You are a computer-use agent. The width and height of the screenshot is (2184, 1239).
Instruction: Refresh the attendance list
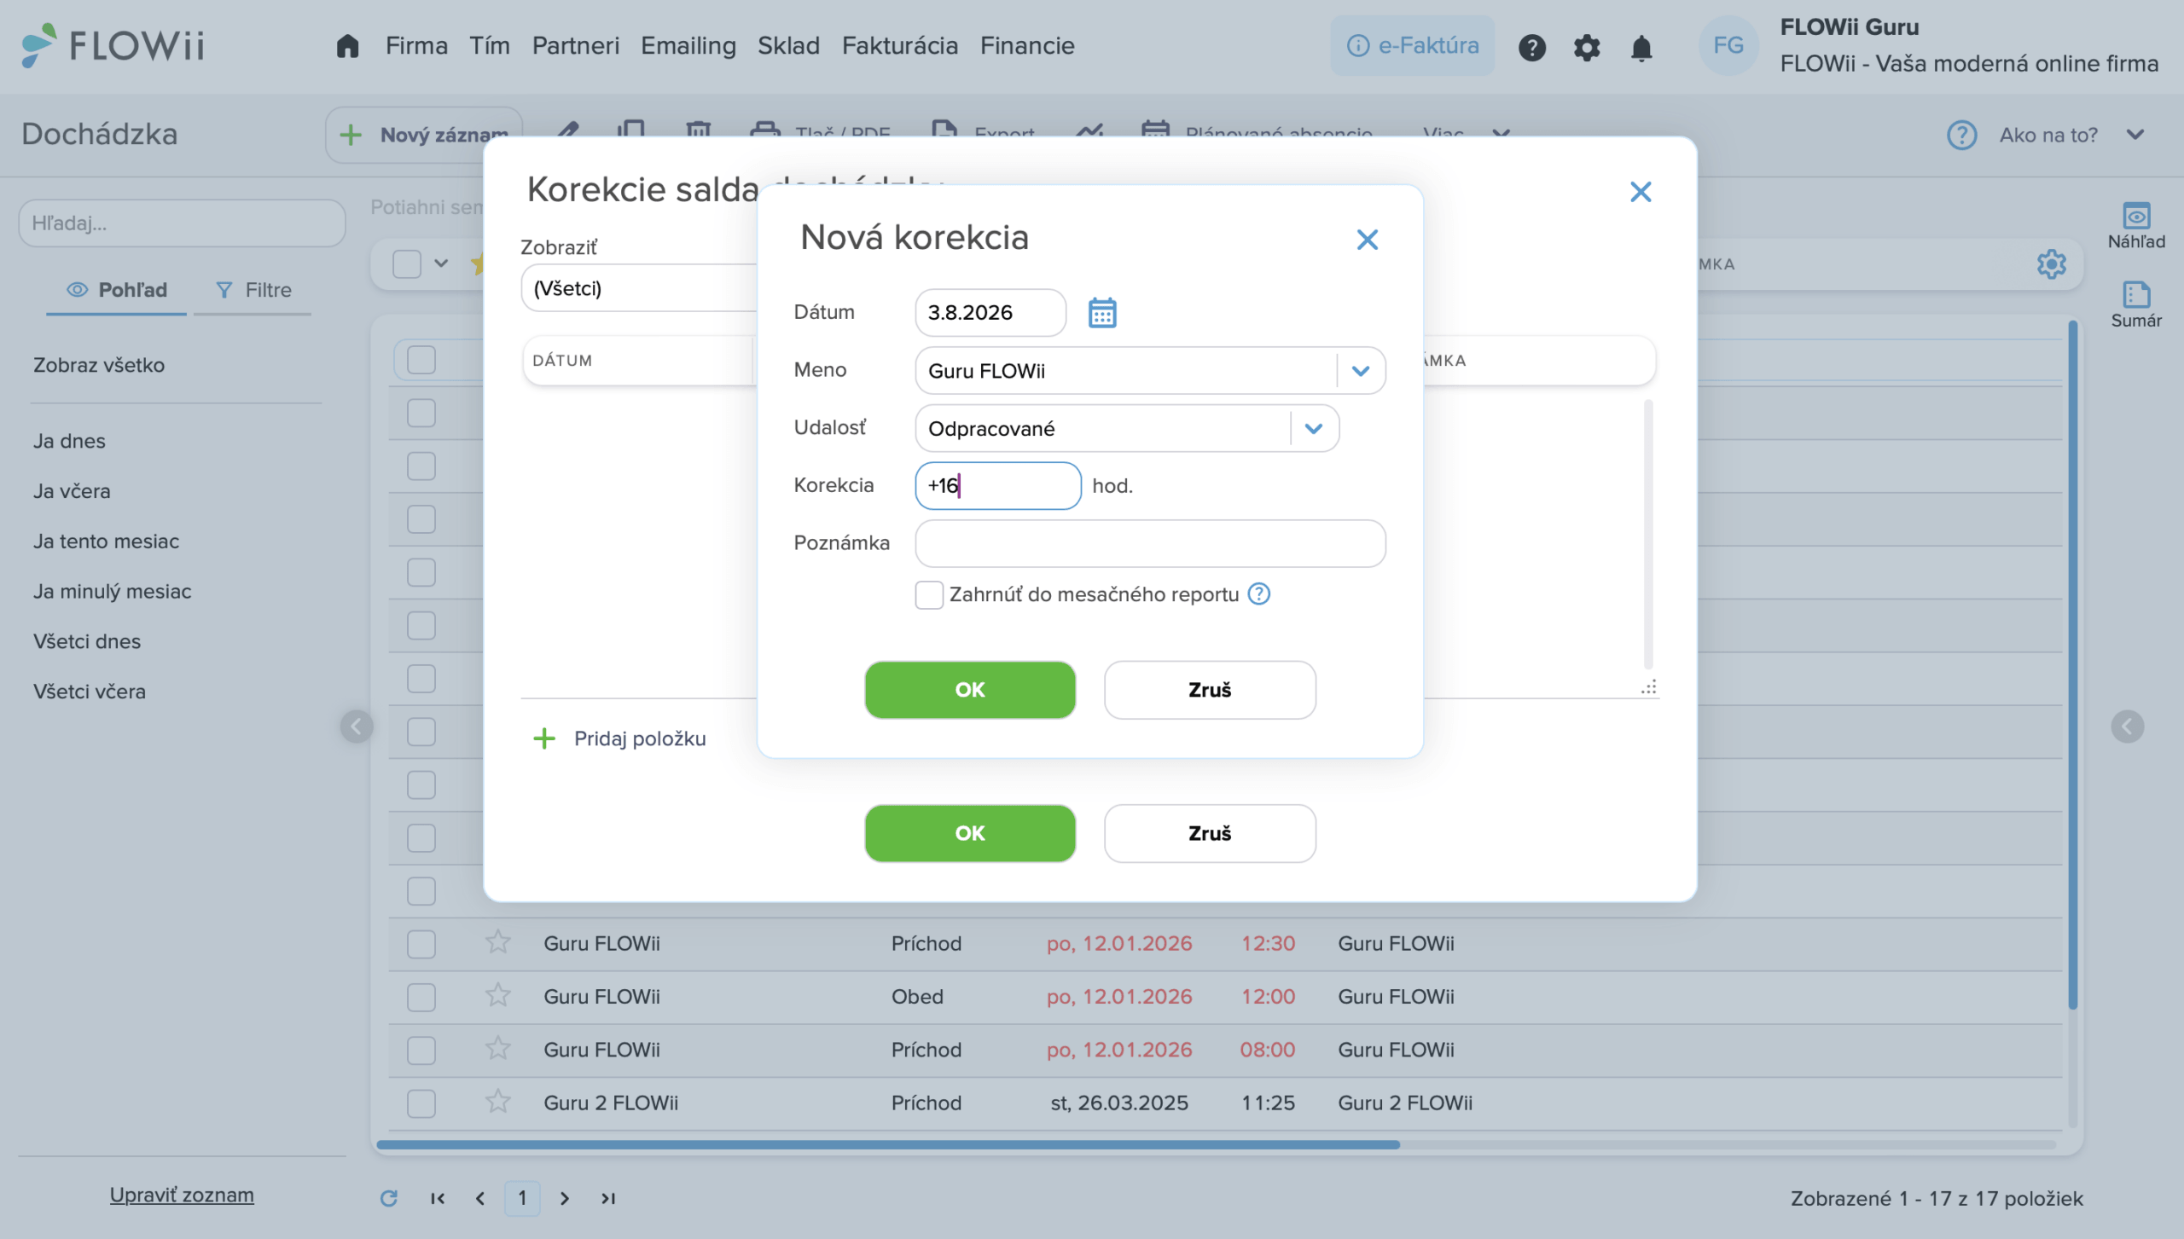(x=389, y=1198)
